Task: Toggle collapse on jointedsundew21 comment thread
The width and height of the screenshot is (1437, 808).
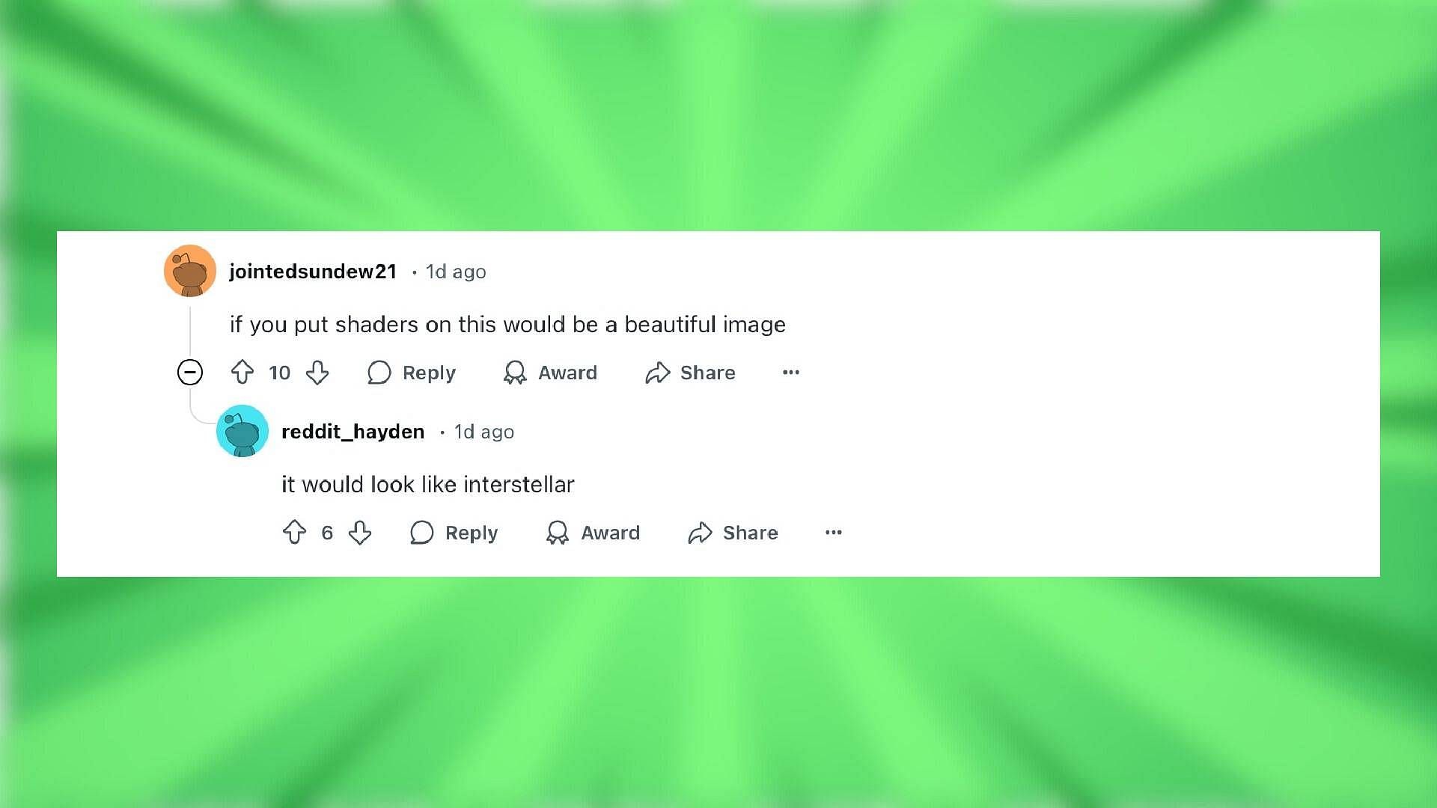Action: [189, 372]
